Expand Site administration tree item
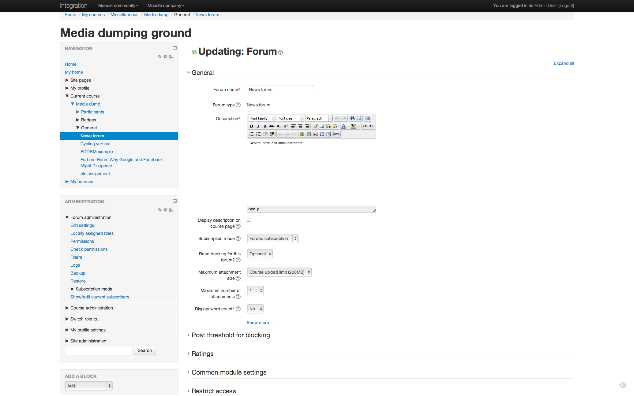 click(67, 341)
